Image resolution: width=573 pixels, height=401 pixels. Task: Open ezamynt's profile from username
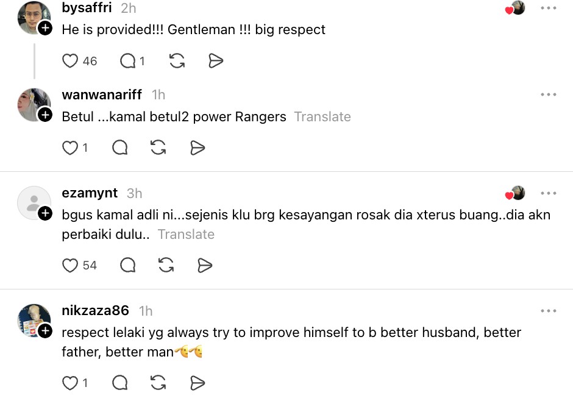point(90,193)
